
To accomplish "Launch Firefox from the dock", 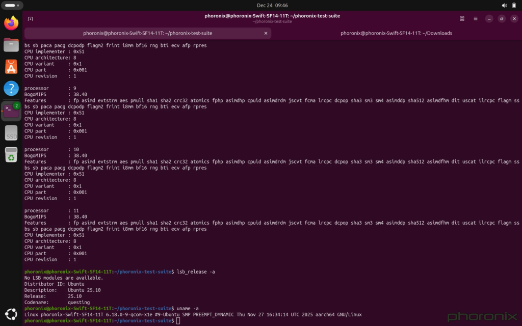I will pos(11,23).
